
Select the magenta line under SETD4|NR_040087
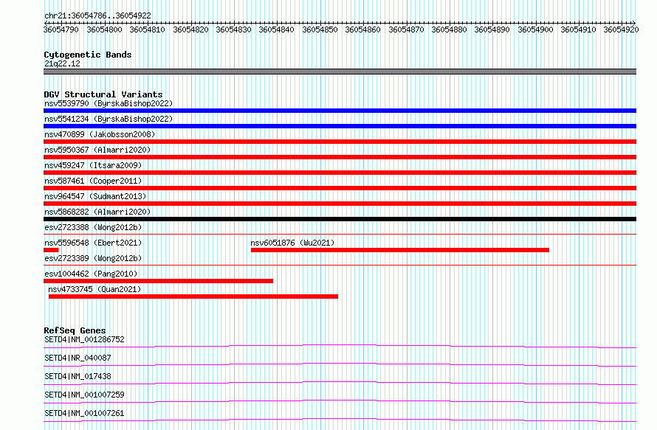pos(340,364)
